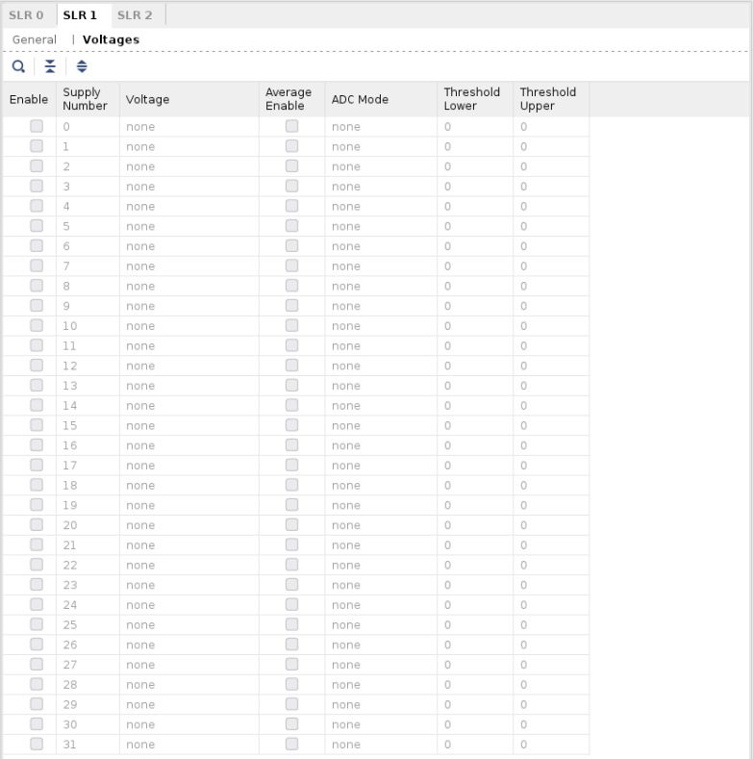Switch to the SLR 2 tab
Viewport: 753px width, 759px height.
click(x=135, y=14)
